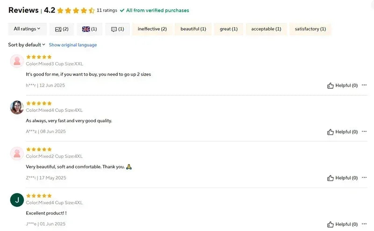374x231 pixels.
Task: Click the 4.2 star rating bar
Action: [x=75, y=10]
